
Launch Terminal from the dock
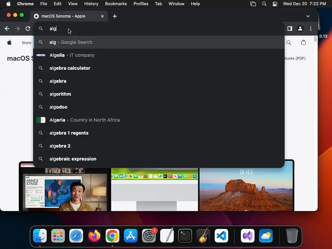(185, 236)
